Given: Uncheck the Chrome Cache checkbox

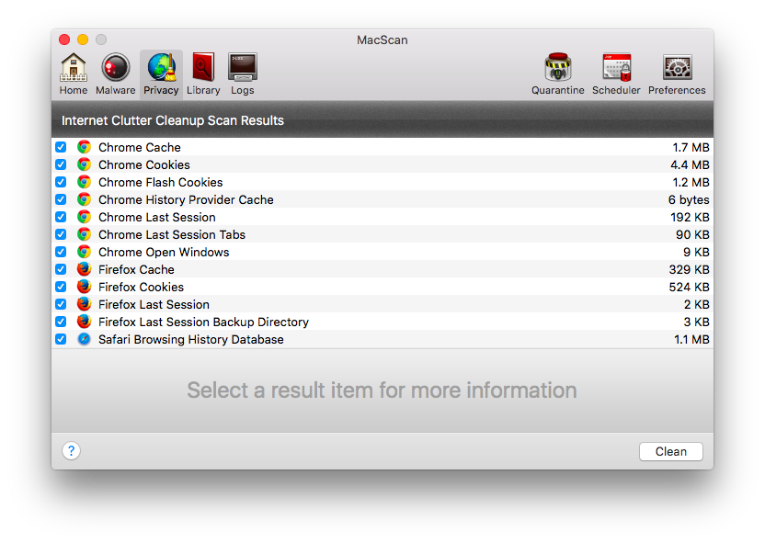Looking at the screenshot, I should click(x=61, y=147).
